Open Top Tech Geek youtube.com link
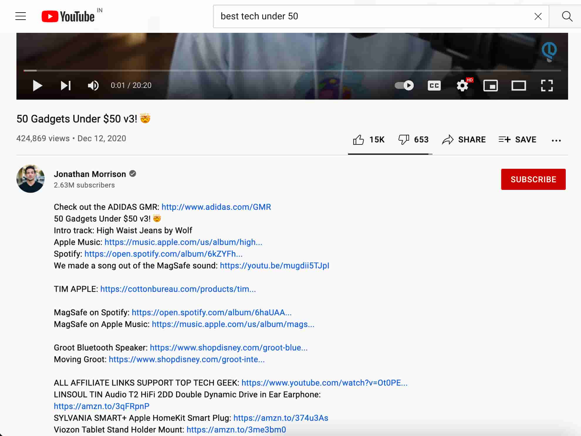Image resolution: width=581 pixels, height=436 pixels. tap(325, 383)
